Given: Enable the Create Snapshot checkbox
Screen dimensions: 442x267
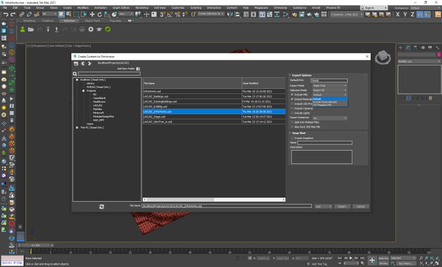Looking at the screenshot, I should point(292,138).
